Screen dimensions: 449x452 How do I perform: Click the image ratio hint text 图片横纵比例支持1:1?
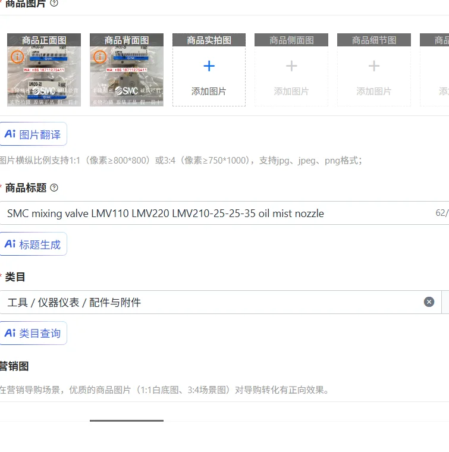[x=181, y=160]
